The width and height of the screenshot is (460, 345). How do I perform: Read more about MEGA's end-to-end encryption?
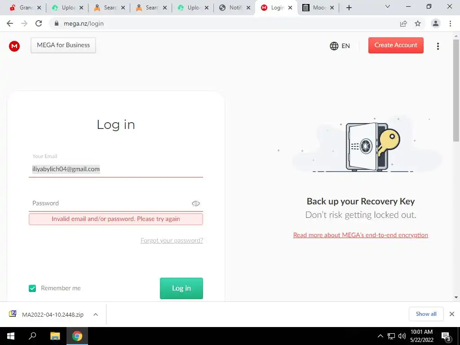click(x=361, y=235)
